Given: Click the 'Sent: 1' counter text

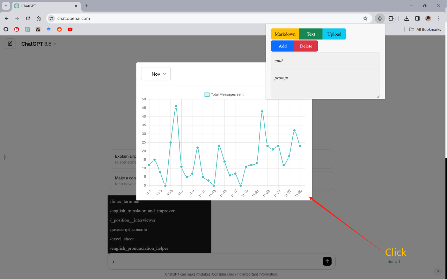Looking at the screenshot, I should (394, 261).
